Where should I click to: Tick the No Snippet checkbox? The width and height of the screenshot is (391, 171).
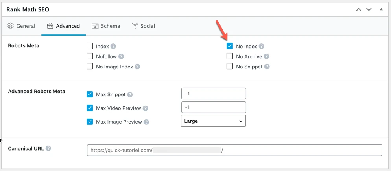(x=230, y=67)
